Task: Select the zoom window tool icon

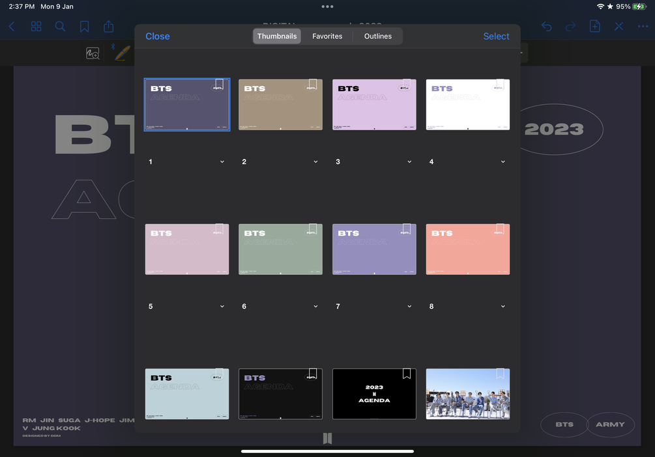Action: click(93, 53)
